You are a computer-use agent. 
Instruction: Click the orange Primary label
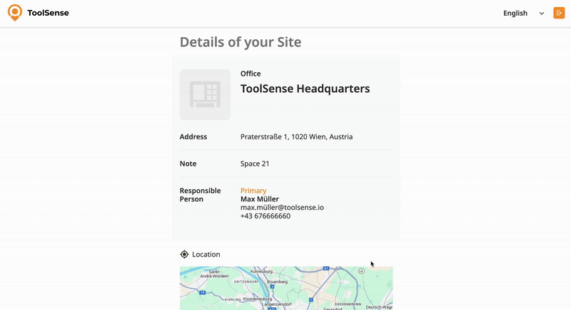pyautogui.click(x=253, y=191)
